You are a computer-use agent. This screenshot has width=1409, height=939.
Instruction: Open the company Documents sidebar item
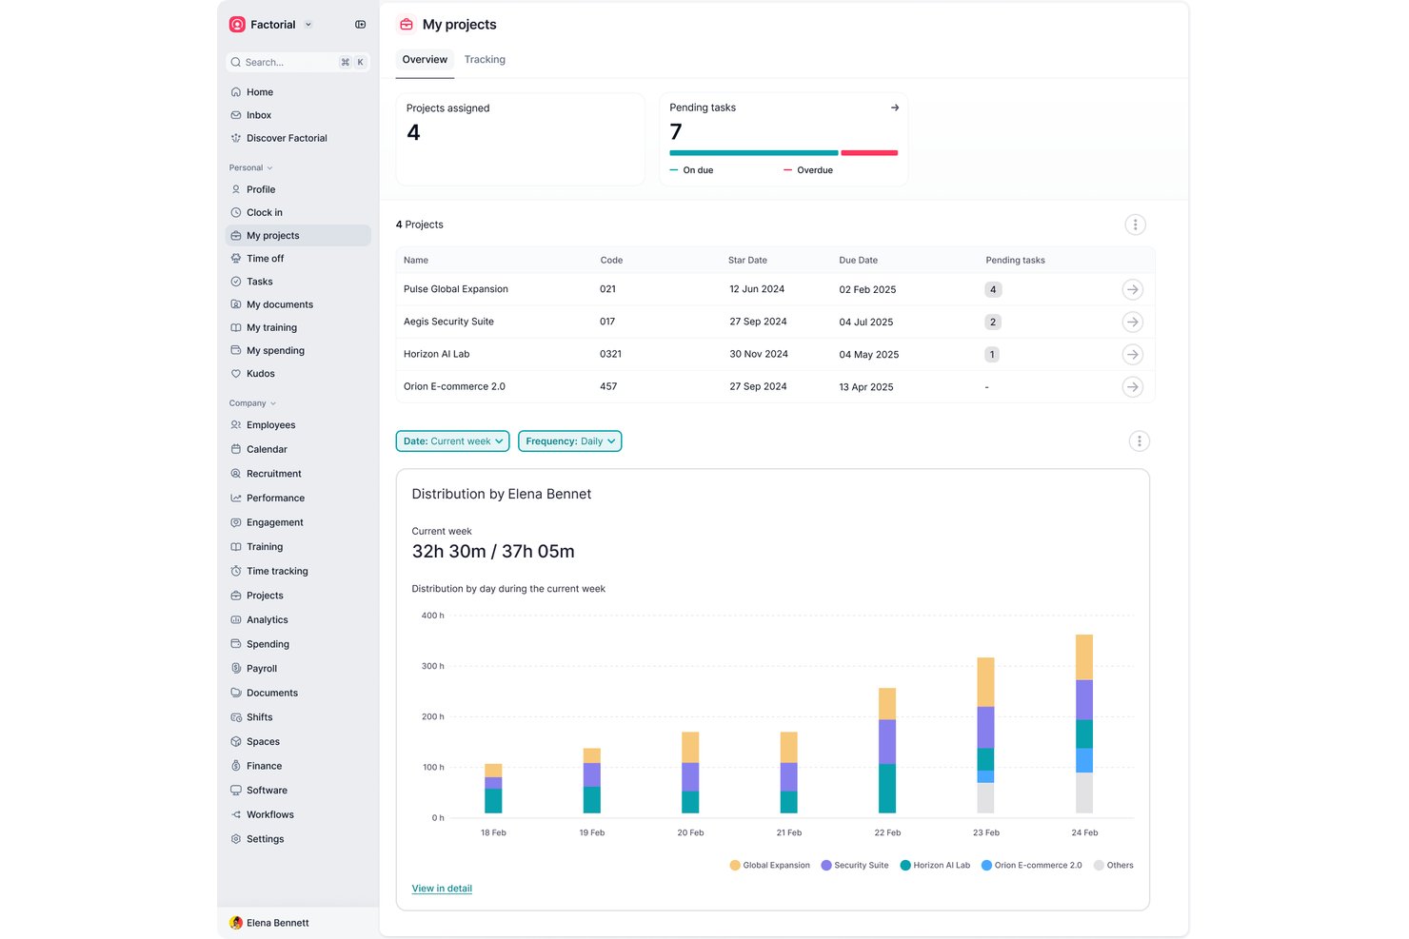[x=298, y=693]
